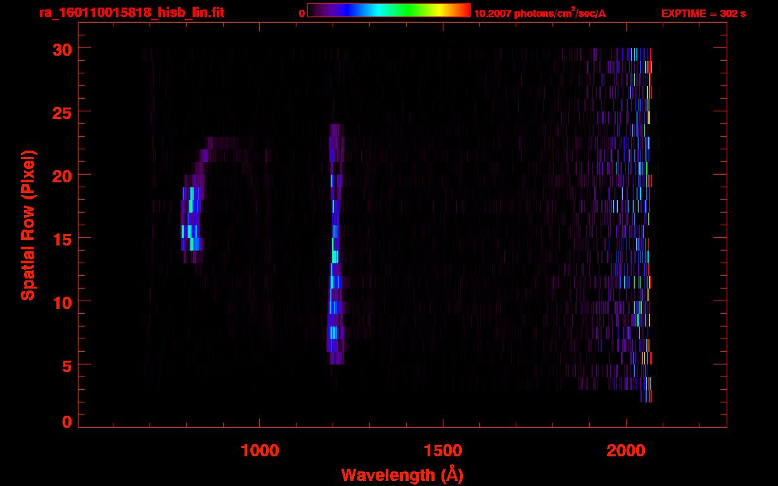Click the x-axis tick label 1000
The height and width of the screenshot is (486, 778).
point(260,451)
